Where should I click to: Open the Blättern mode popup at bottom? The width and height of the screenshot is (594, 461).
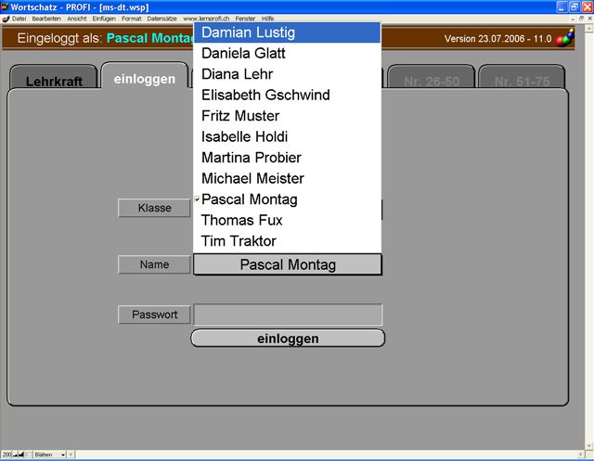(x=50, y=455)
